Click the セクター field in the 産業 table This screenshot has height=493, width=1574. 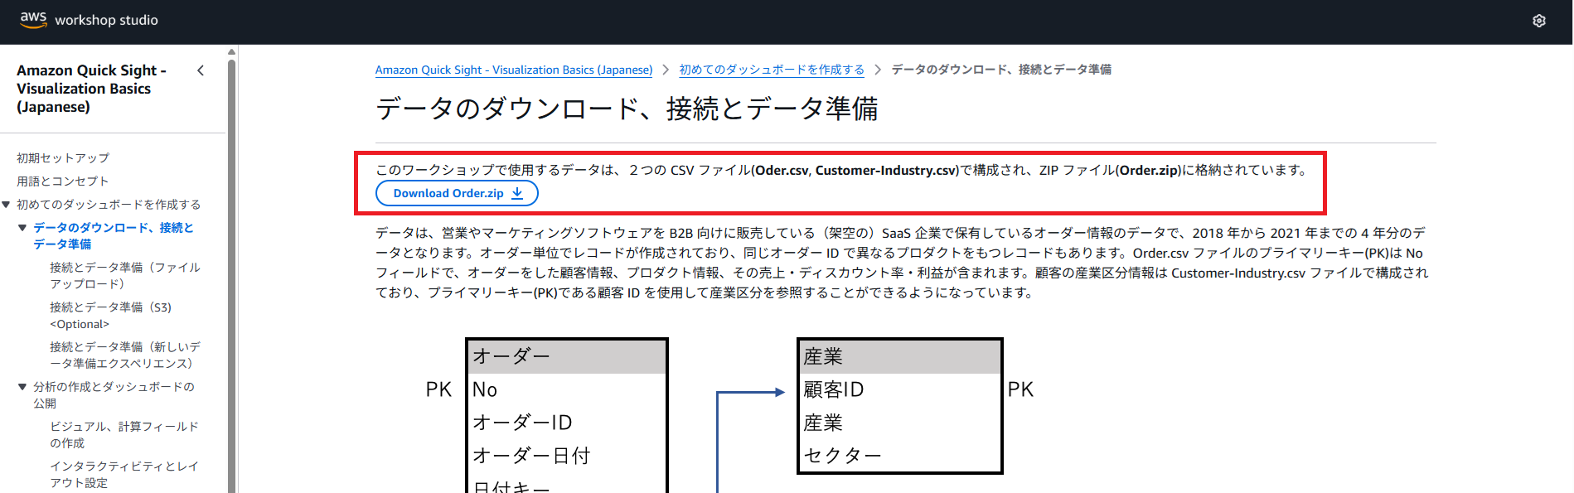(x=842, y=456)
